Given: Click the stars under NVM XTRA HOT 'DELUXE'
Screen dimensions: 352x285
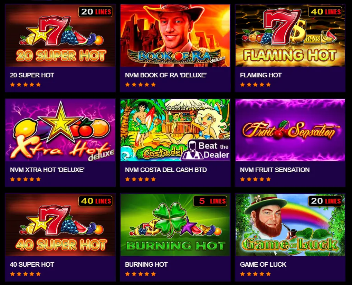Looking at the screenshot, I should coord(25,179).
